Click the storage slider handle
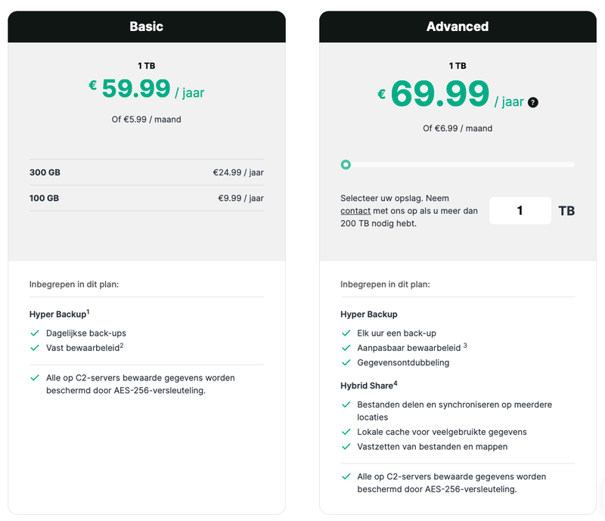This screenshot has width=605, height=521. [346, 164]
